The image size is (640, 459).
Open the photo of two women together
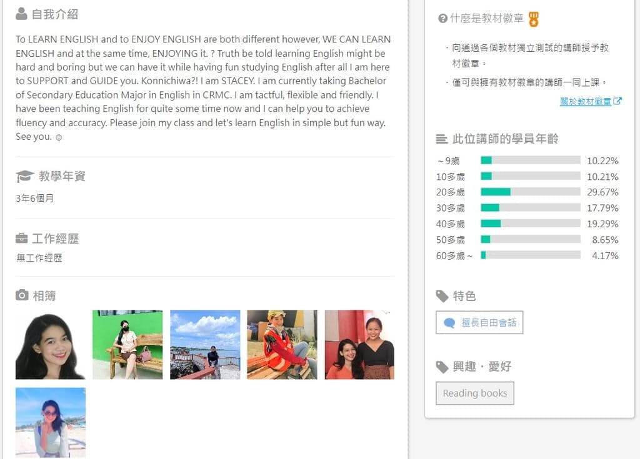(359, 345)
